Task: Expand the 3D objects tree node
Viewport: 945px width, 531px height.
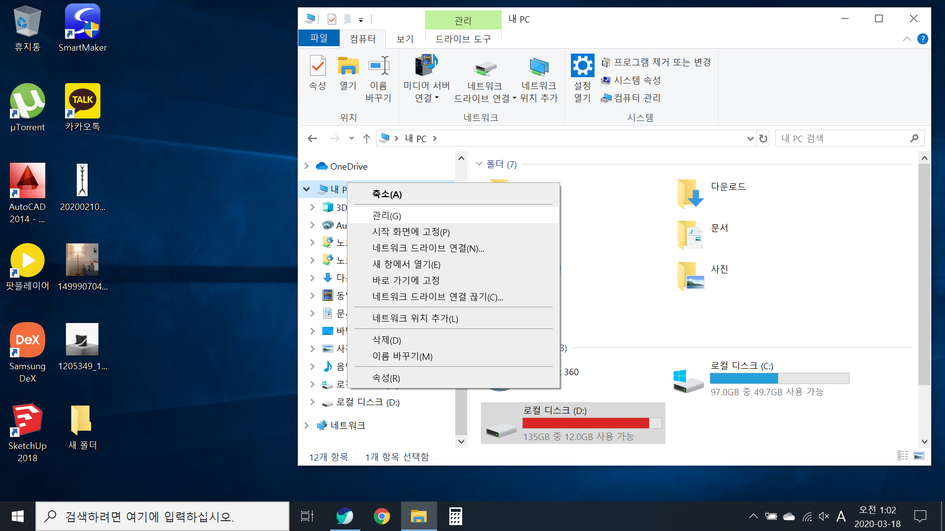Action: [313, 207]
